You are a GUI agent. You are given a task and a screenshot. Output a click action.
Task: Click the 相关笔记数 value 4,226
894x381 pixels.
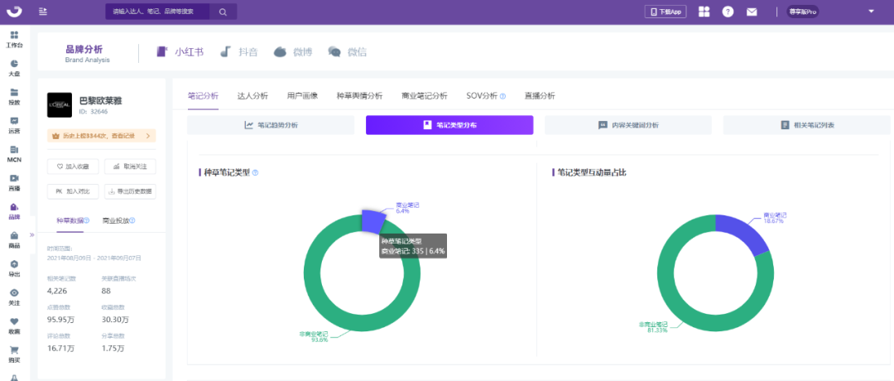point(57,291)
